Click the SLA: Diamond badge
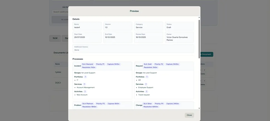Image resolution: width=270 pixels, height=121 pixels. click(88, 64)
